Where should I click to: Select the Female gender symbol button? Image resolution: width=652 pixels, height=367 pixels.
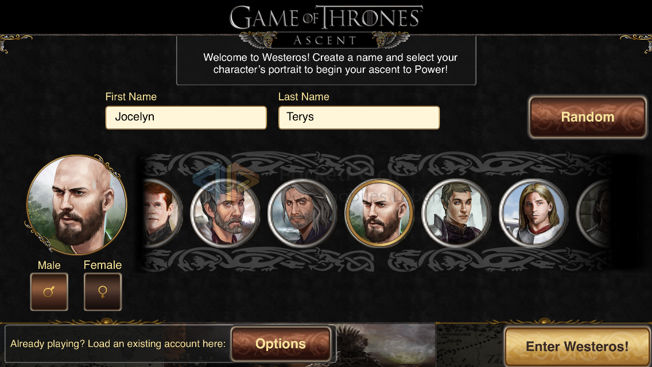(103, 292)
